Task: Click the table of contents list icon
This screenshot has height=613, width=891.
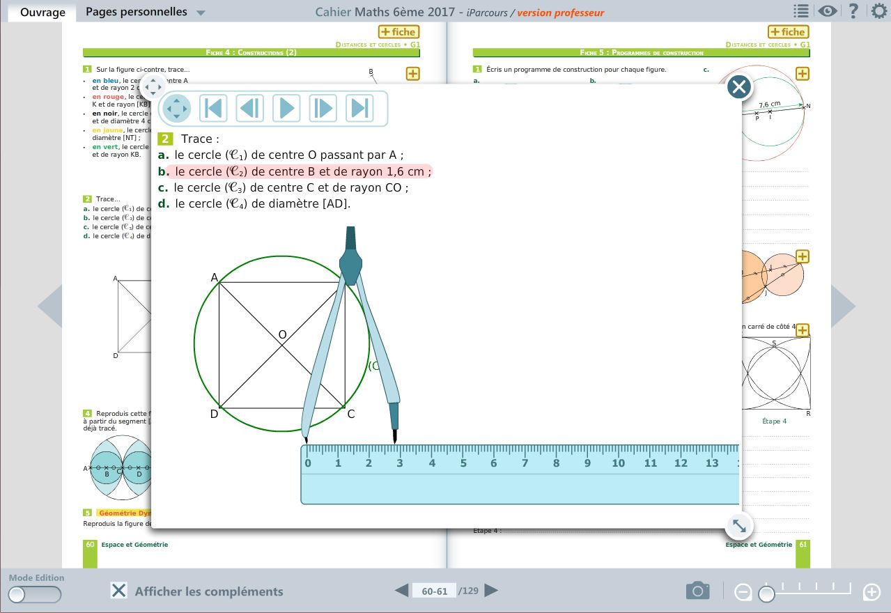Action: click(800, 11)
